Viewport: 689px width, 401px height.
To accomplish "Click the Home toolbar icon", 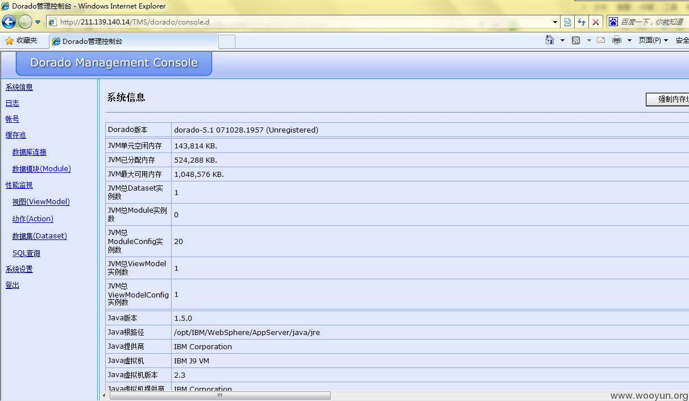I will 550,40.
